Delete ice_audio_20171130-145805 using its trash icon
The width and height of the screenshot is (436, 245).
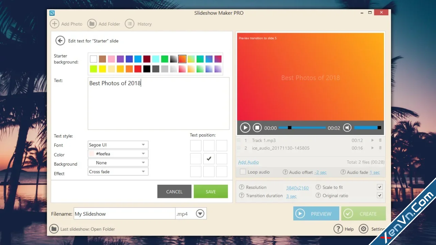coord(380,148)
